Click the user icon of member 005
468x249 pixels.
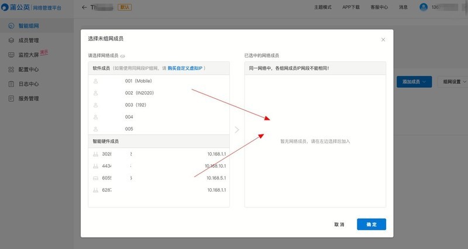click(x=95, y=129)
